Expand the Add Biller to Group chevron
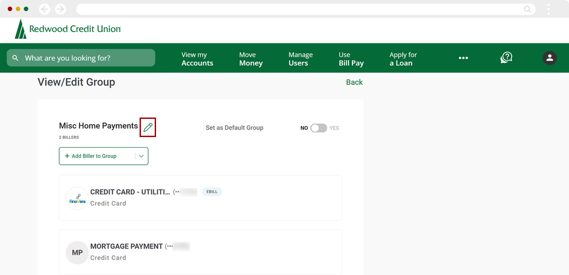The height and width of the screenshot is (275, 569). [x=141, y=156]
